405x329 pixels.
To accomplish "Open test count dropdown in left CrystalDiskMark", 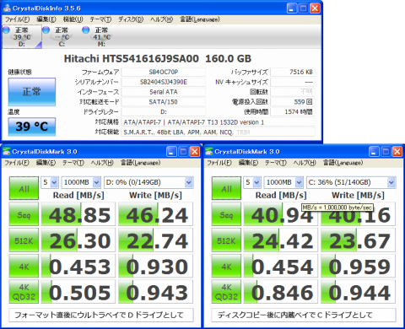I will 50,182.
